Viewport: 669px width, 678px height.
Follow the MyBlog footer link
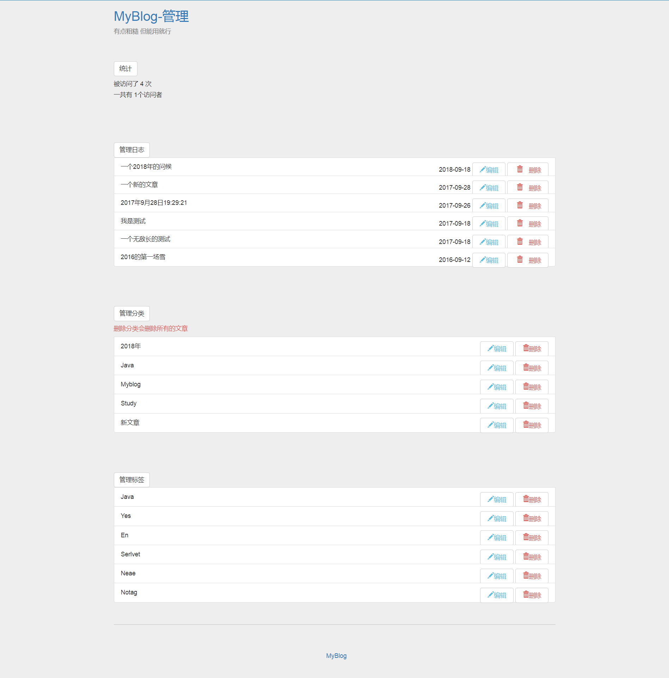(336, 656)
